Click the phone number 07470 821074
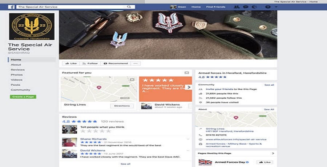The width and height of the screenshot is (327, 167). coord(216,135)
